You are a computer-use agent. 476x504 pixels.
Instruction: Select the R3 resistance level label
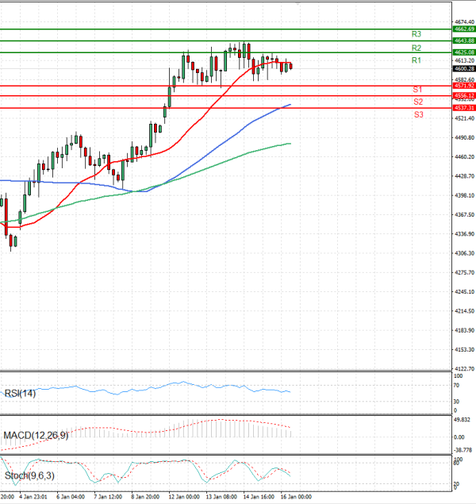(x=416, y=35)
